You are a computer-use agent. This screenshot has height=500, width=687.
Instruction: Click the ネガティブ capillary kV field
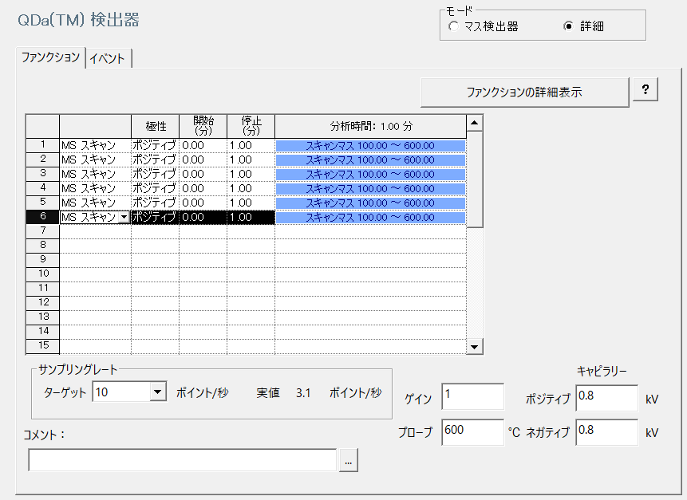click(x=606, y=432)
